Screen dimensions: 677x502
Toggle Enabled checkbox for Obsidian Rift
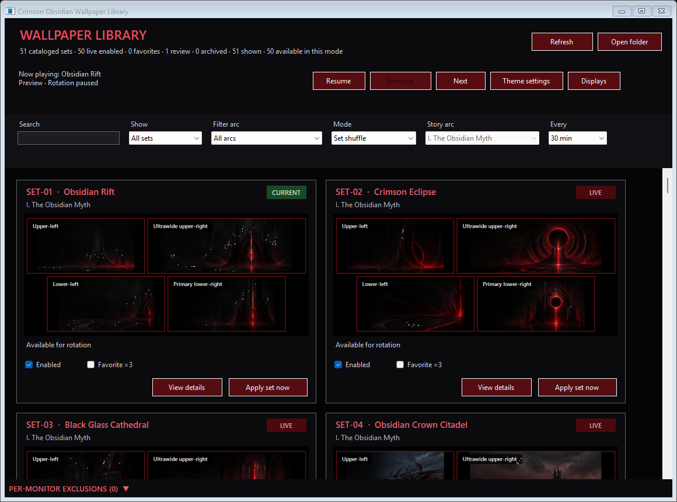(29, 365)
